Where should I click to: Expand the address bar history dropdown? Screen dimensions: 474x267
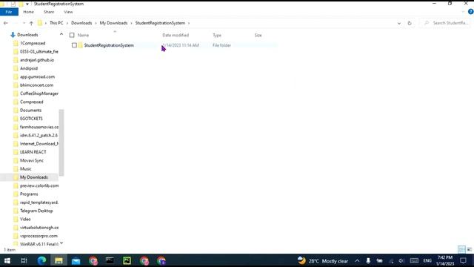(398, 23)
